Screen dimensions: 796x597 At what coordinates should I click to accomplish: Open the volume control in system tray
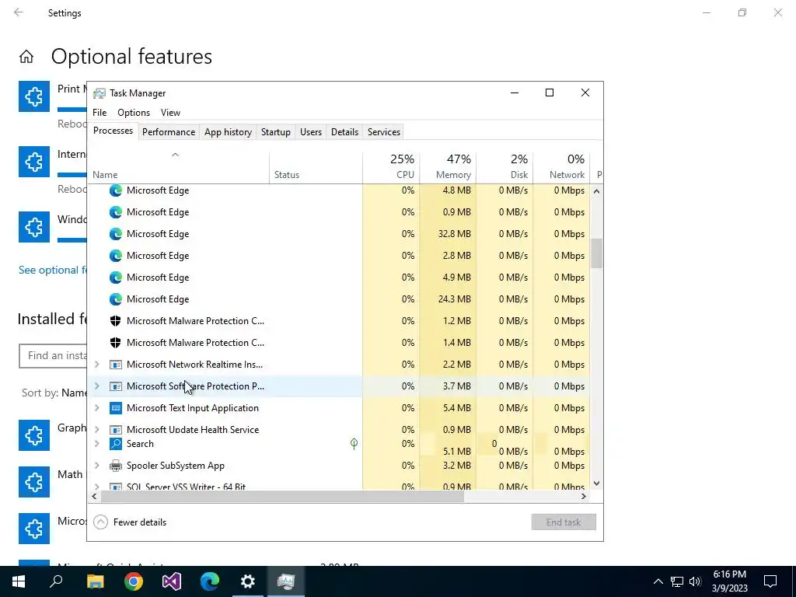pyautogui.click(x=695, y=581)
